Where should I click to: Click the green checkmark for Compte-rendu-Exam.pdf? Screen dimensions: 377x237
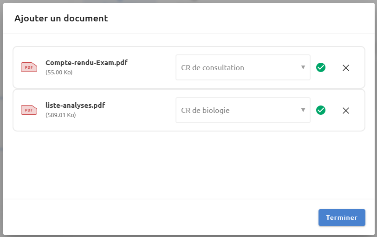321,67
